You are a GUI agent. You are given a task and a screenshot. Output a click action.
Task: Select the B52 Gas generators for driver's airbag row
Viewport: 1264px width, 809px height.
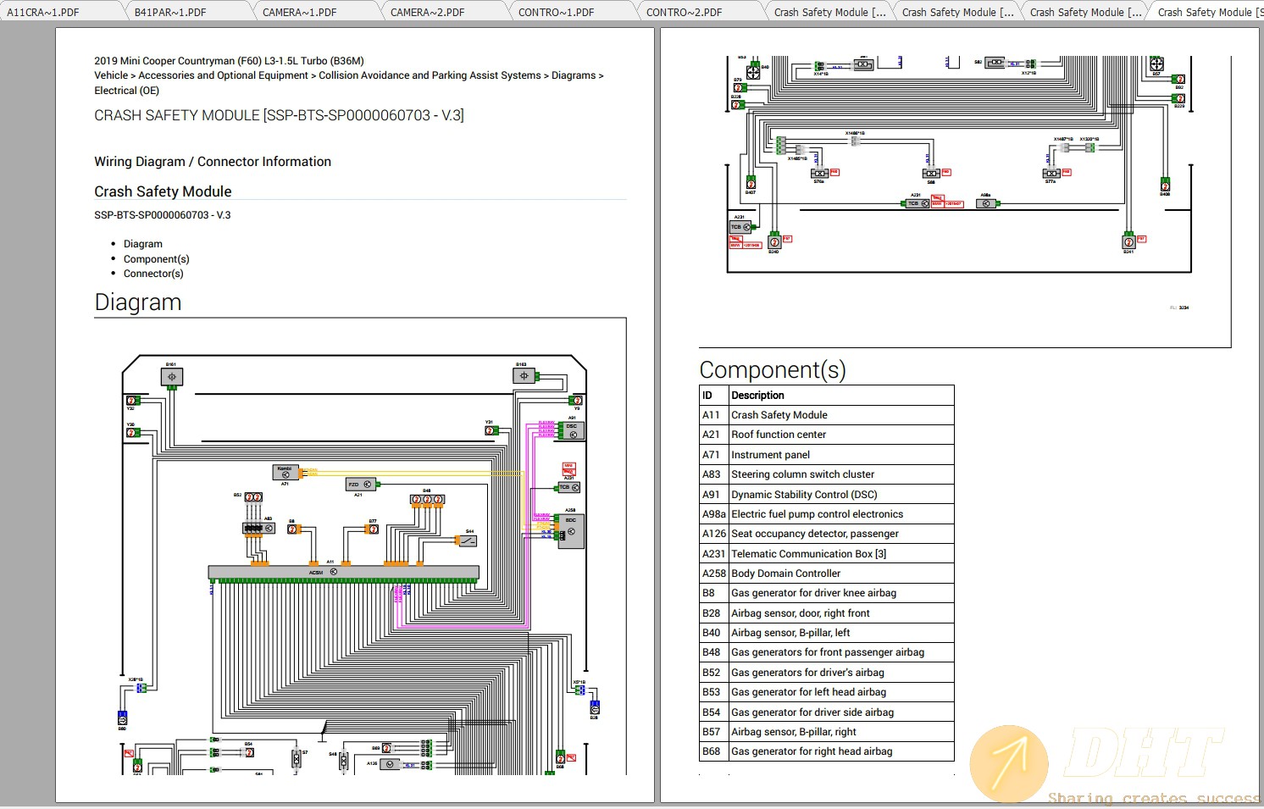click(x=827, y=673)
